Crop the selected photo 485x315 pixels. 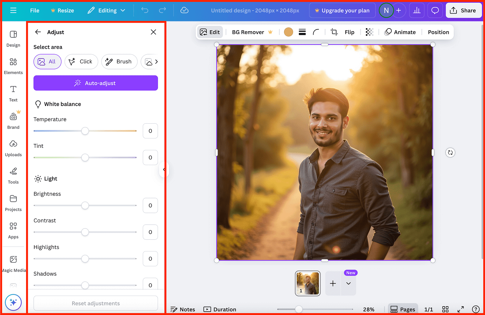point(334,32)
